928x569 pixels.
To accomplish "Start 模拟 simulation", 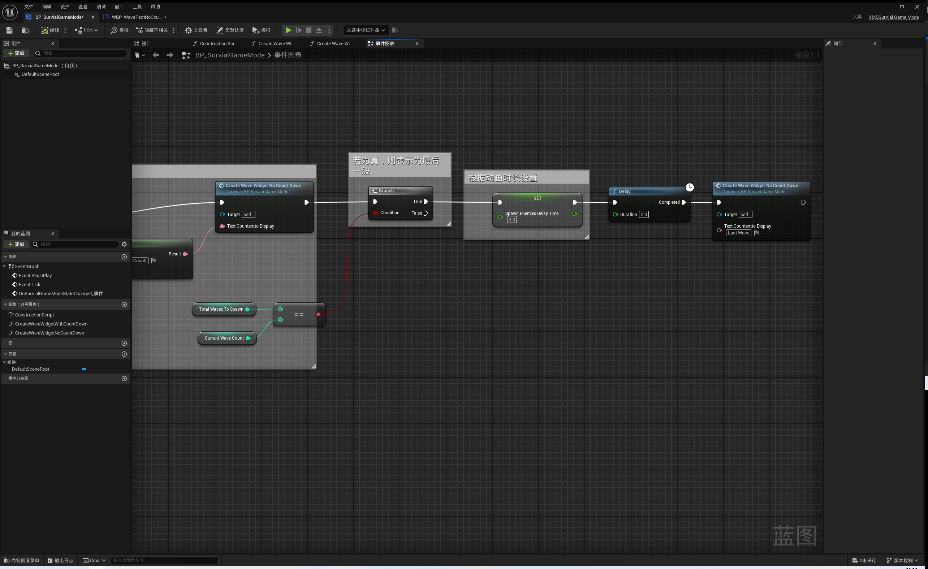I will pos(262,30).
